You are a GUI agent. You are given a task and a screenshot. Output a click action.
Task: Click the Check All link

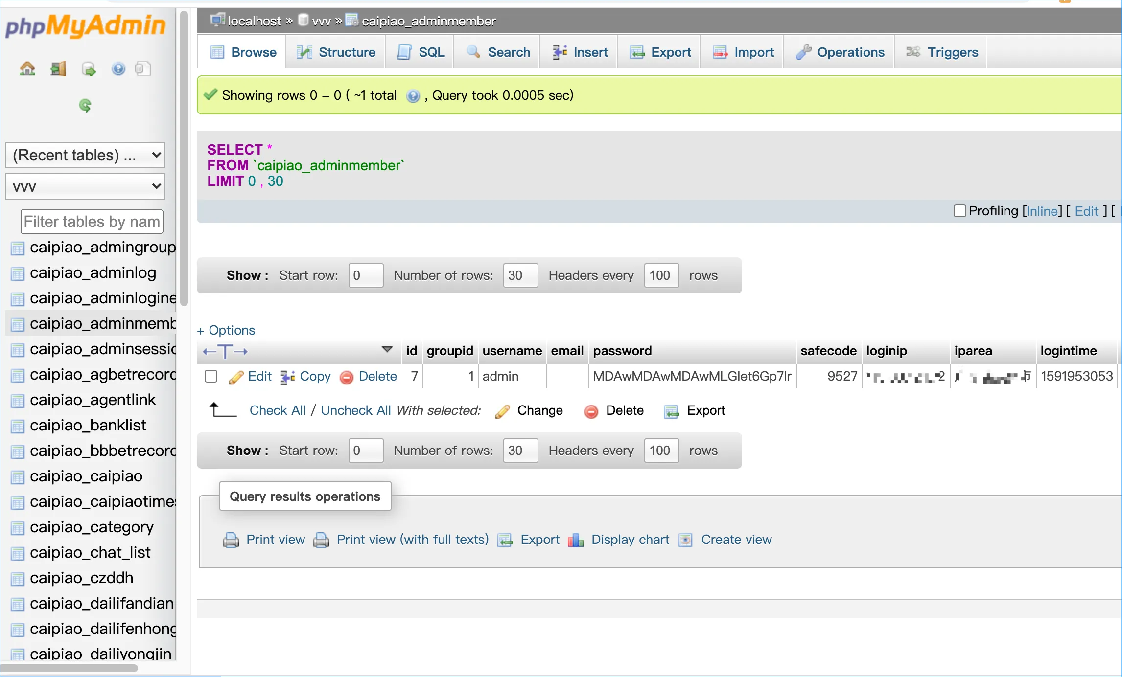point(277,410)
